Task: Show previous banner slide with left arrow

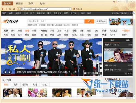Action: pyautogui.click(x=5, y=72)
